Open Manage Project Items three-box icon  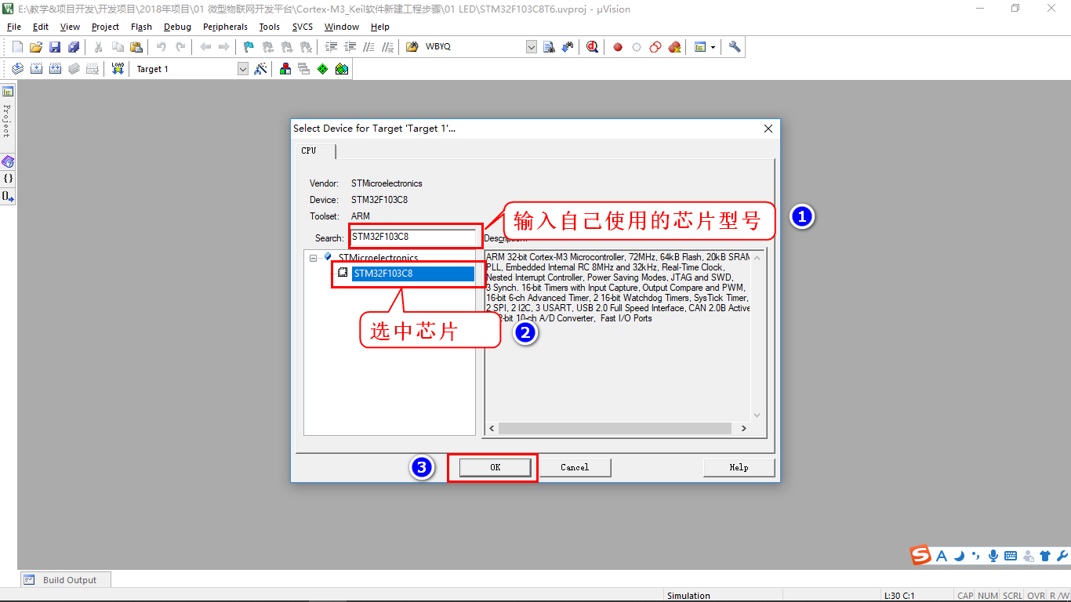pos(285,69)
